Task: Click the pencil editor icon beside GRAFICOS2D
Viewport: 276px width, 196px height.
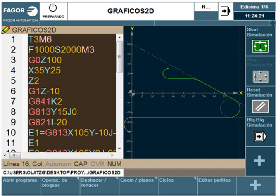Action: pos(6,30)
